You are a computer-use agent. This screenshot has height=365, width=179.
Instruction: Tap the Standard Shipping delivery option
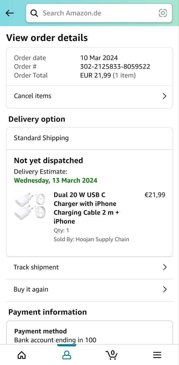pyautogui.click(x=41, y=138)
